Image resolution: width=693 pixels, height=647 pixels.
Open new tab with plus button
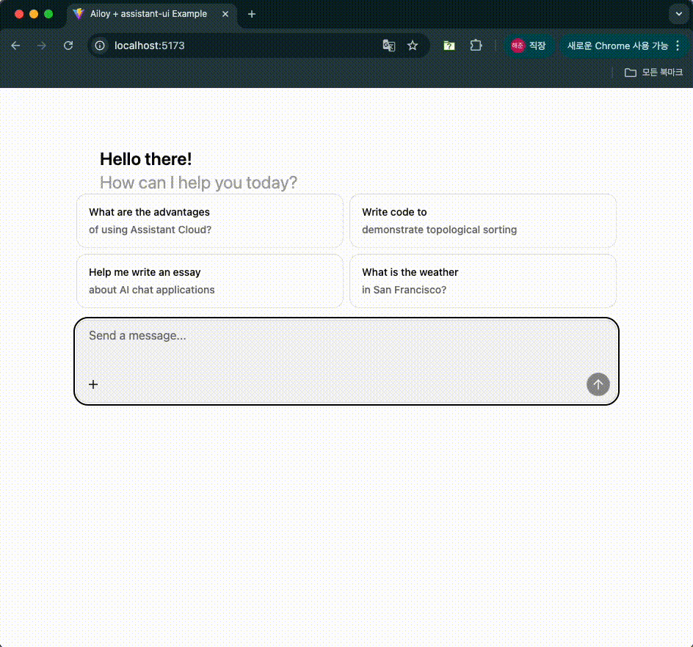coord(252,14)
